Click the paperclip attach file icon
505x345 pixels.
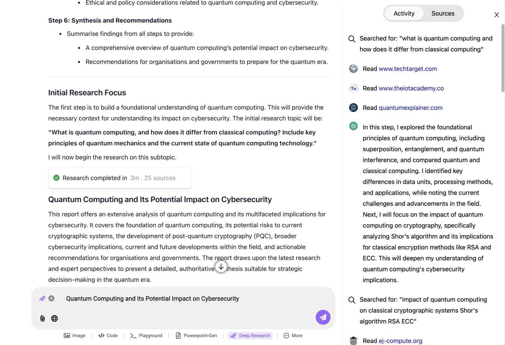coord(42,318)
